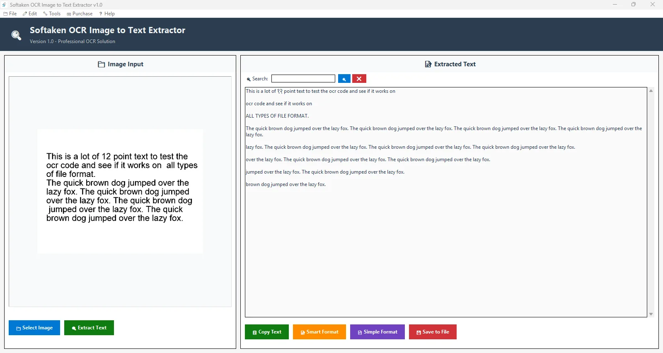Image resolution: width=663 pixels, height=353 pixels.
Task: Click the magnifier logo in header
Action: (x=16, y=35)
